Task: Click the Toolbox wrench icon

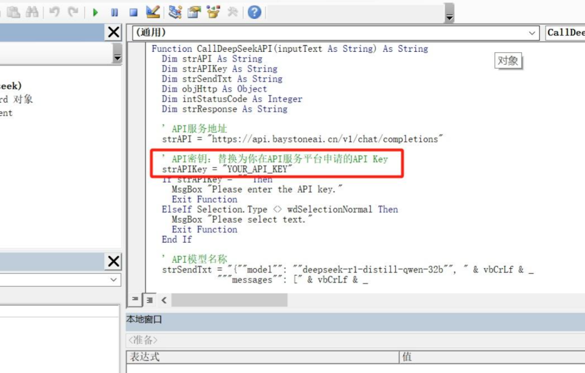Action: [232, 12]
